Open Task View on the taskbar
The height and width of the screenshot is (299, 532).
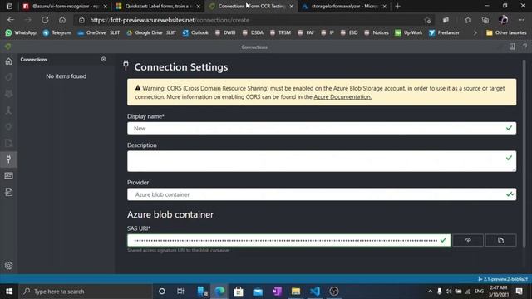tap(180, 292)
